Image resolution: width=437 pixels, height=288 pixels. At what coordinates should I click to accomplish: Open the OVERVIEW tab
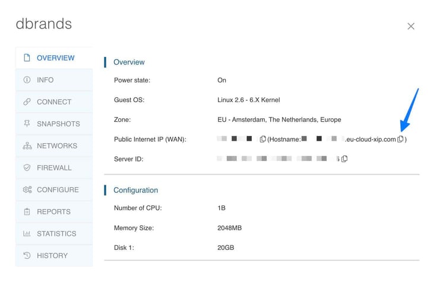(x=54, y=58)
